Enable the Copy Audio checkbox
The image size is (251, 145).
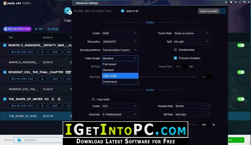click(93, 99)
